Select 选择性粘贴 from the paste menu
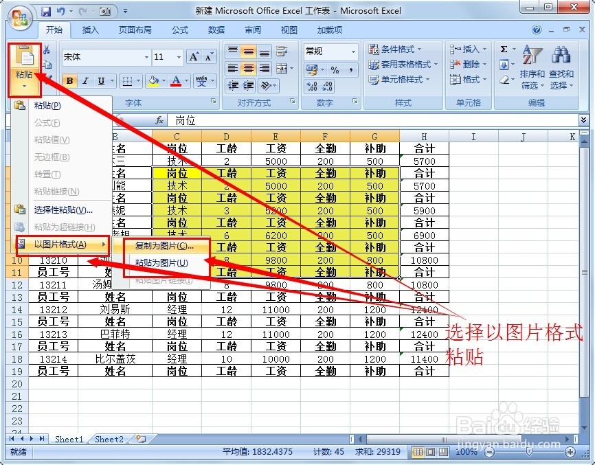 pyautogui.click(x=62, y=209)
